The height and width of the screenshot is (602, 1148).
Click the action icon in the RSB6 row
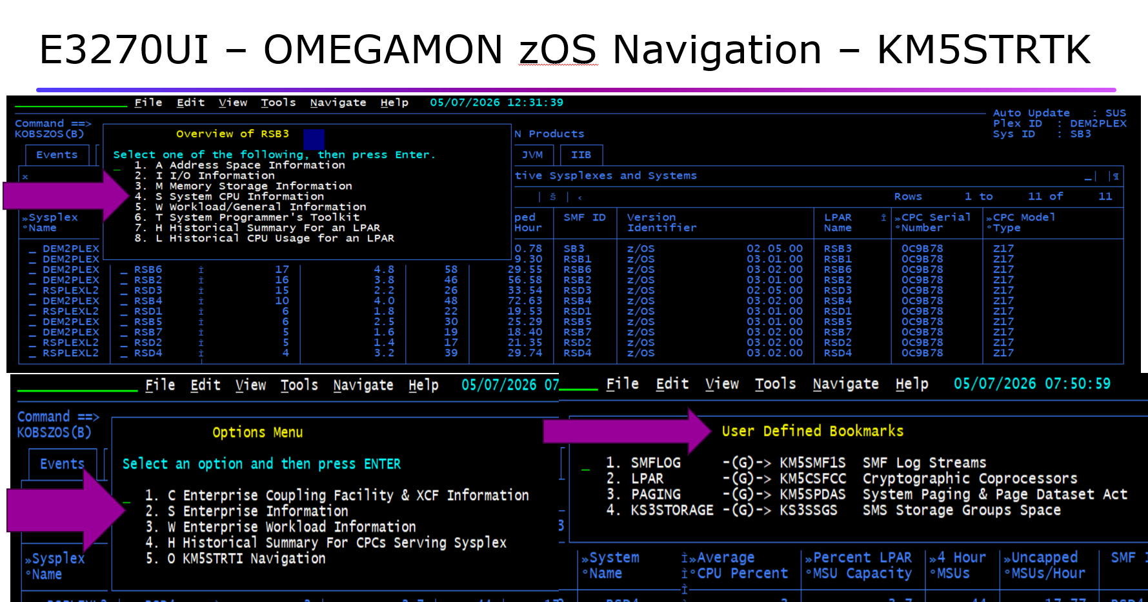pos(201,270)
